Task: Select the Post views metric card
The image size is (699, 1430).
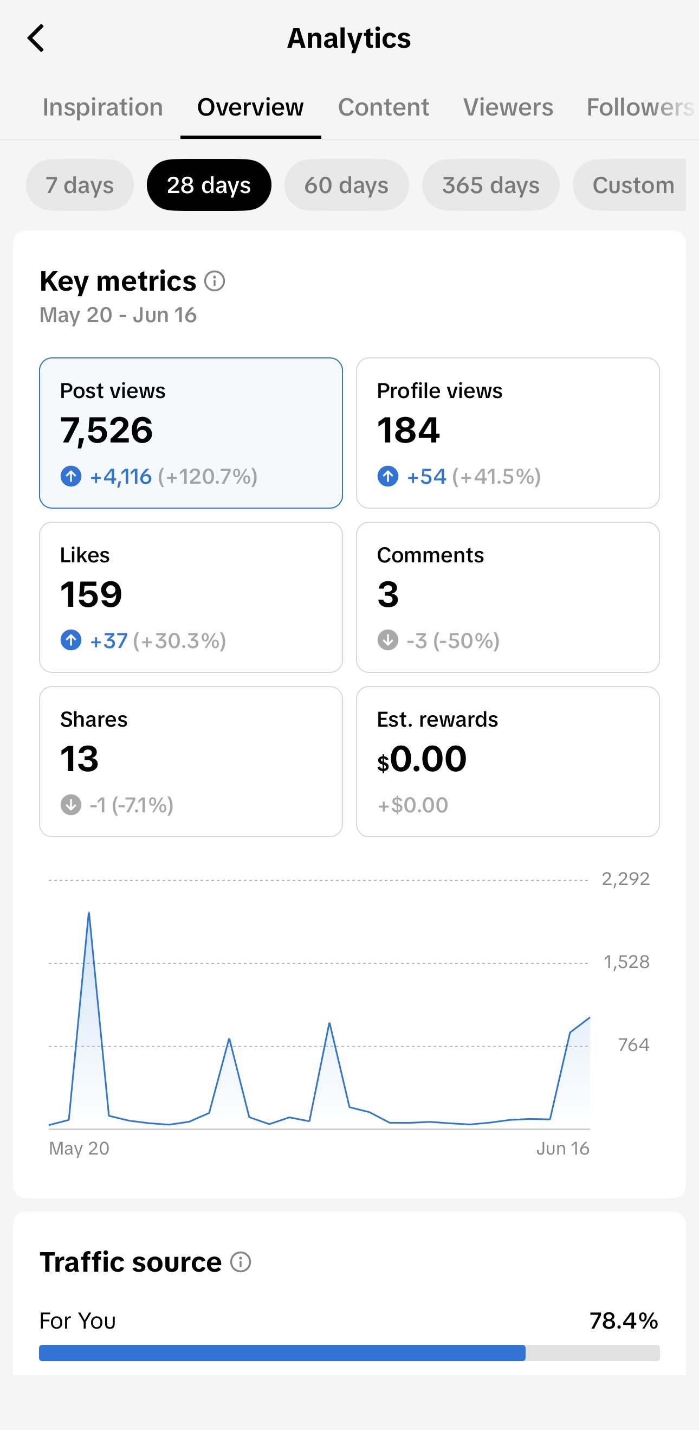Action: tap(191, 433)
